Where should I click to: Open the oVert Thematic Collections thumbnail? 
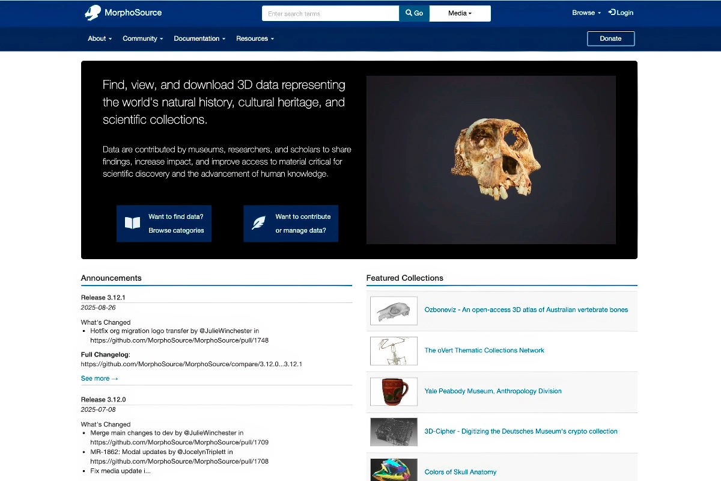394,351
